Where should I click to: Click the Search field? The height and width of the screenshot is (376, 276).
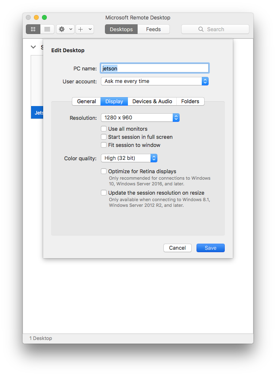click(215, 29)
